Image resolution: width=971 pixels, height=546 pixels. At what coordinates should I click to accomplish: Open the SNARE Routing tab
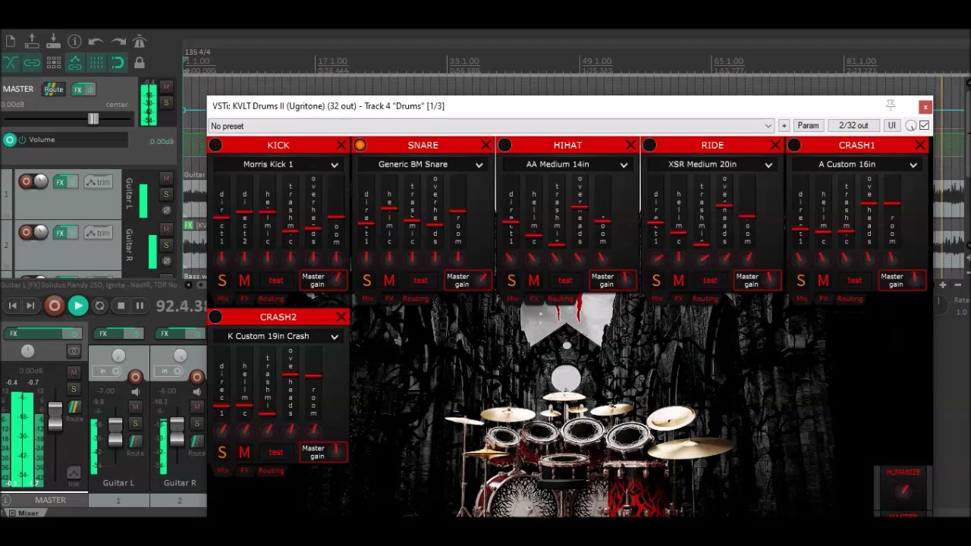coord(416,299)
